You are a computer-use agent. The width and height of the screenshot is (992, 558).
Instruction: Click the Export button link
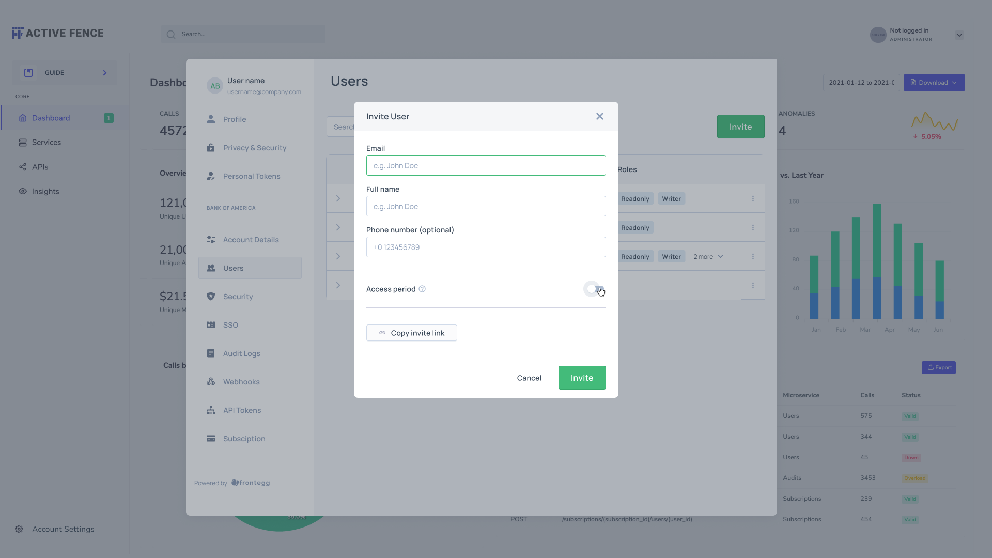pos(939,367)
